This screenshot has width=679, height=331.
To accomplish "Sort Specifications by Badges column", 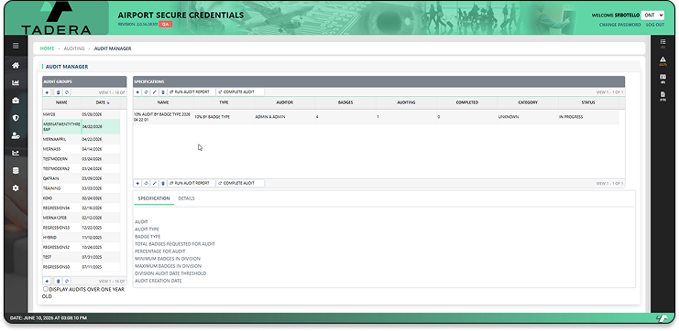I will click(x=345, y=102).
